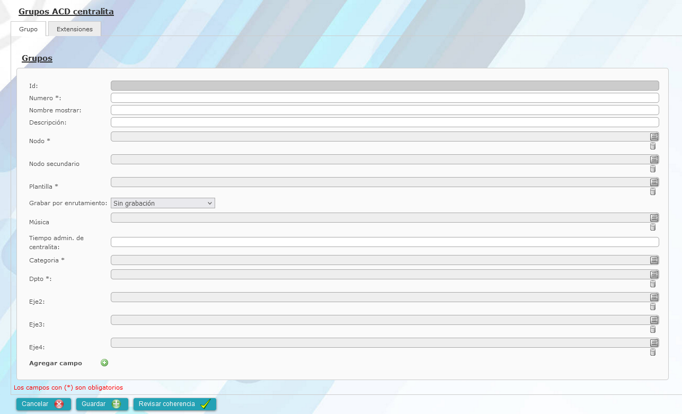Open the Plantilla selection list icon

click(x=654, y=182)
